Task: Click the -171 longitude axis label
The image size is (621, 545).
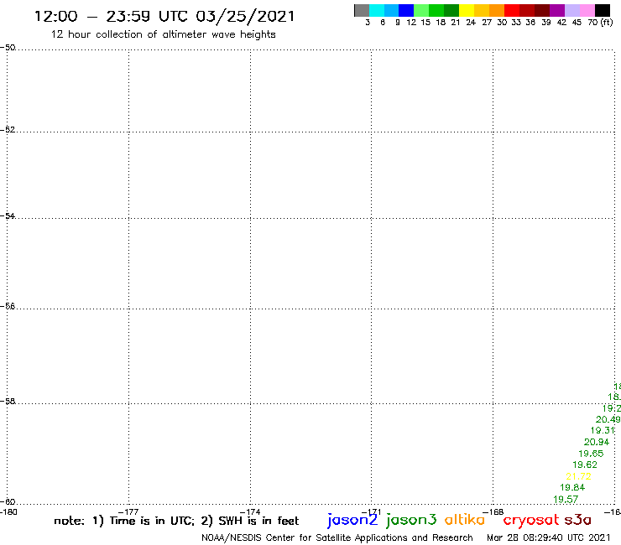Action: coord(372,512)
